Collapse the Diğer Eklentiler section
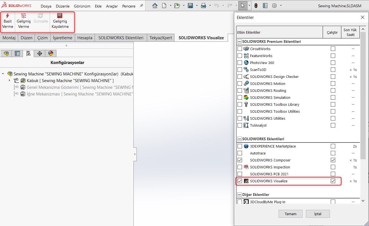The height and width of the screenshot is (226, 369). pos(239,195)
